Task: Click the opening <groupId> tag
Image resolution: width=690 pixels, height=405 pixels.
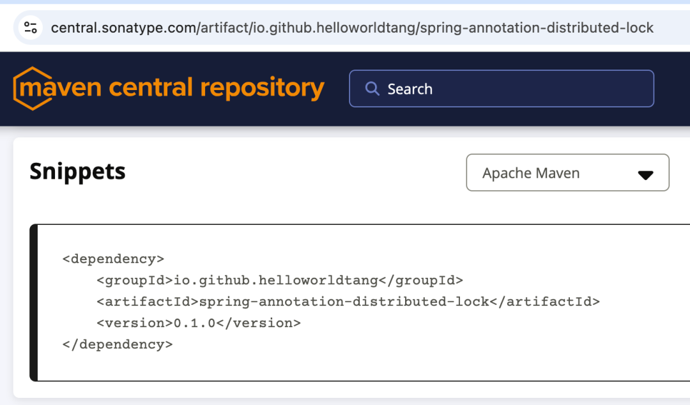Action: (x=135, y=280)
